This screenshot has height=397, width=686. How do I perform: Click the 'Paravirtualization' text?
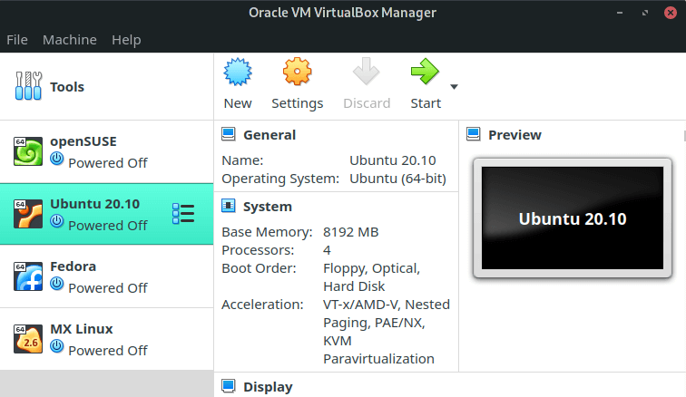pos(379,359)
